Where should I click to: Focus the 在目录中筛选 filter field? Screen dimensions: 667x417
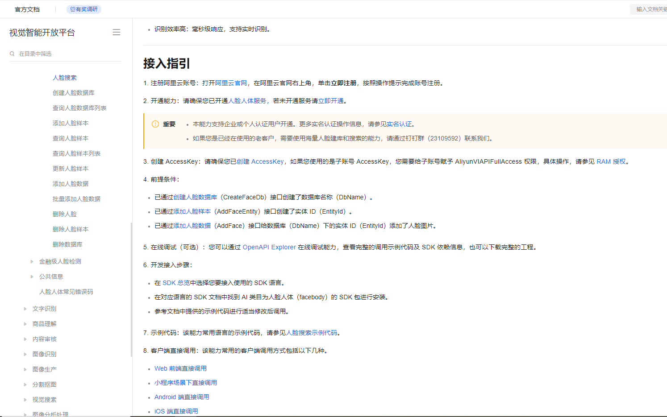pyautogui.click(x=65, y=54)
